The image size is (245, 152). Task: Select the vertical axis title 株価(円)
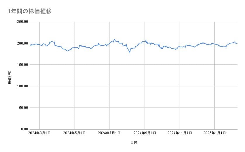[x=10, y=78]
